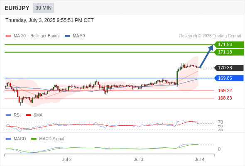
Task: Toggle the 9MA red legend entry
Action: 34,115
